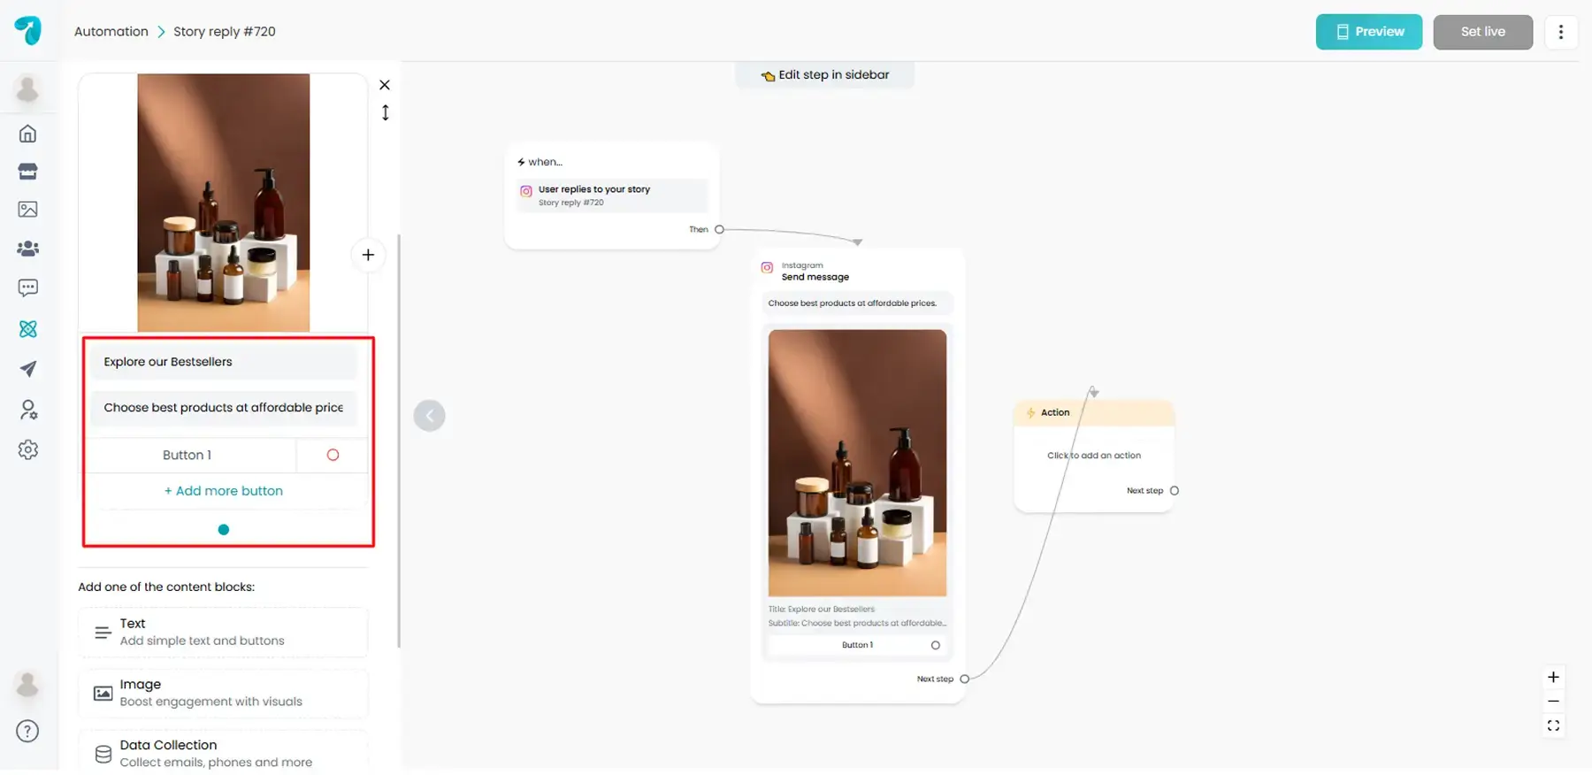
Task: Open the settings gear icon
Action: click(28, 449)
